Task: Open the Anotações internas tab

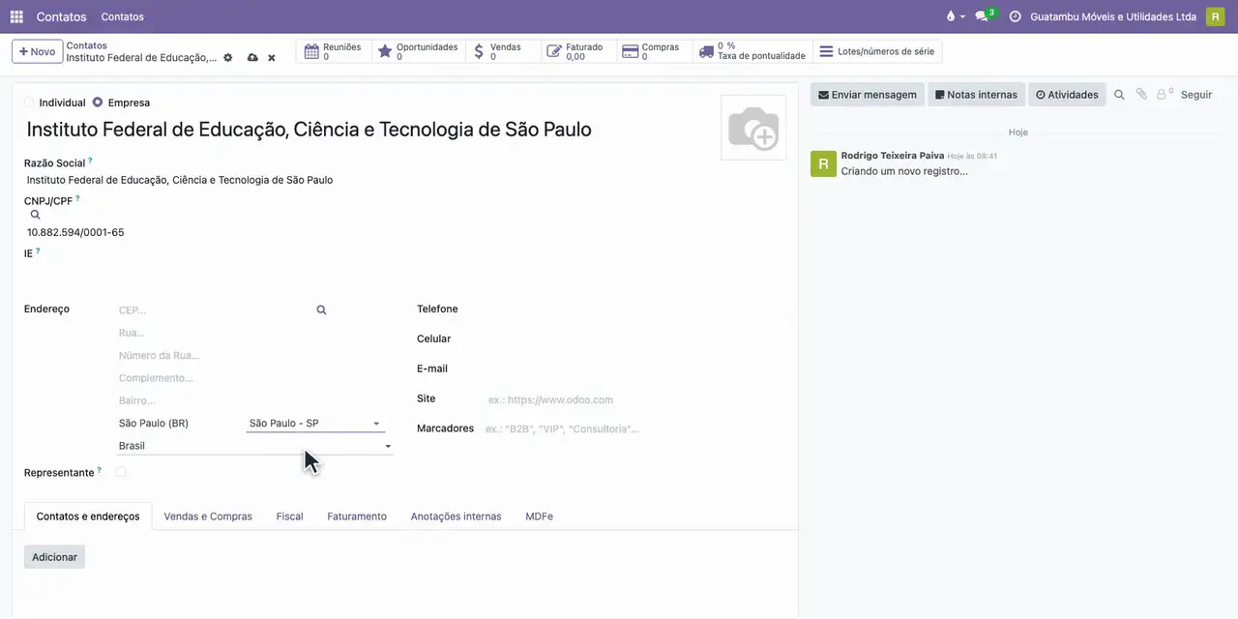Action: 457,516
